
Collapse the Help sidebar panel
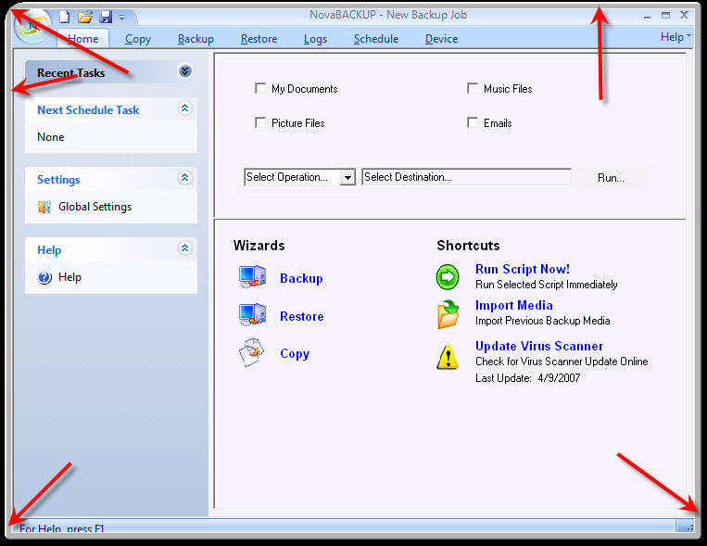pos(185,248)
